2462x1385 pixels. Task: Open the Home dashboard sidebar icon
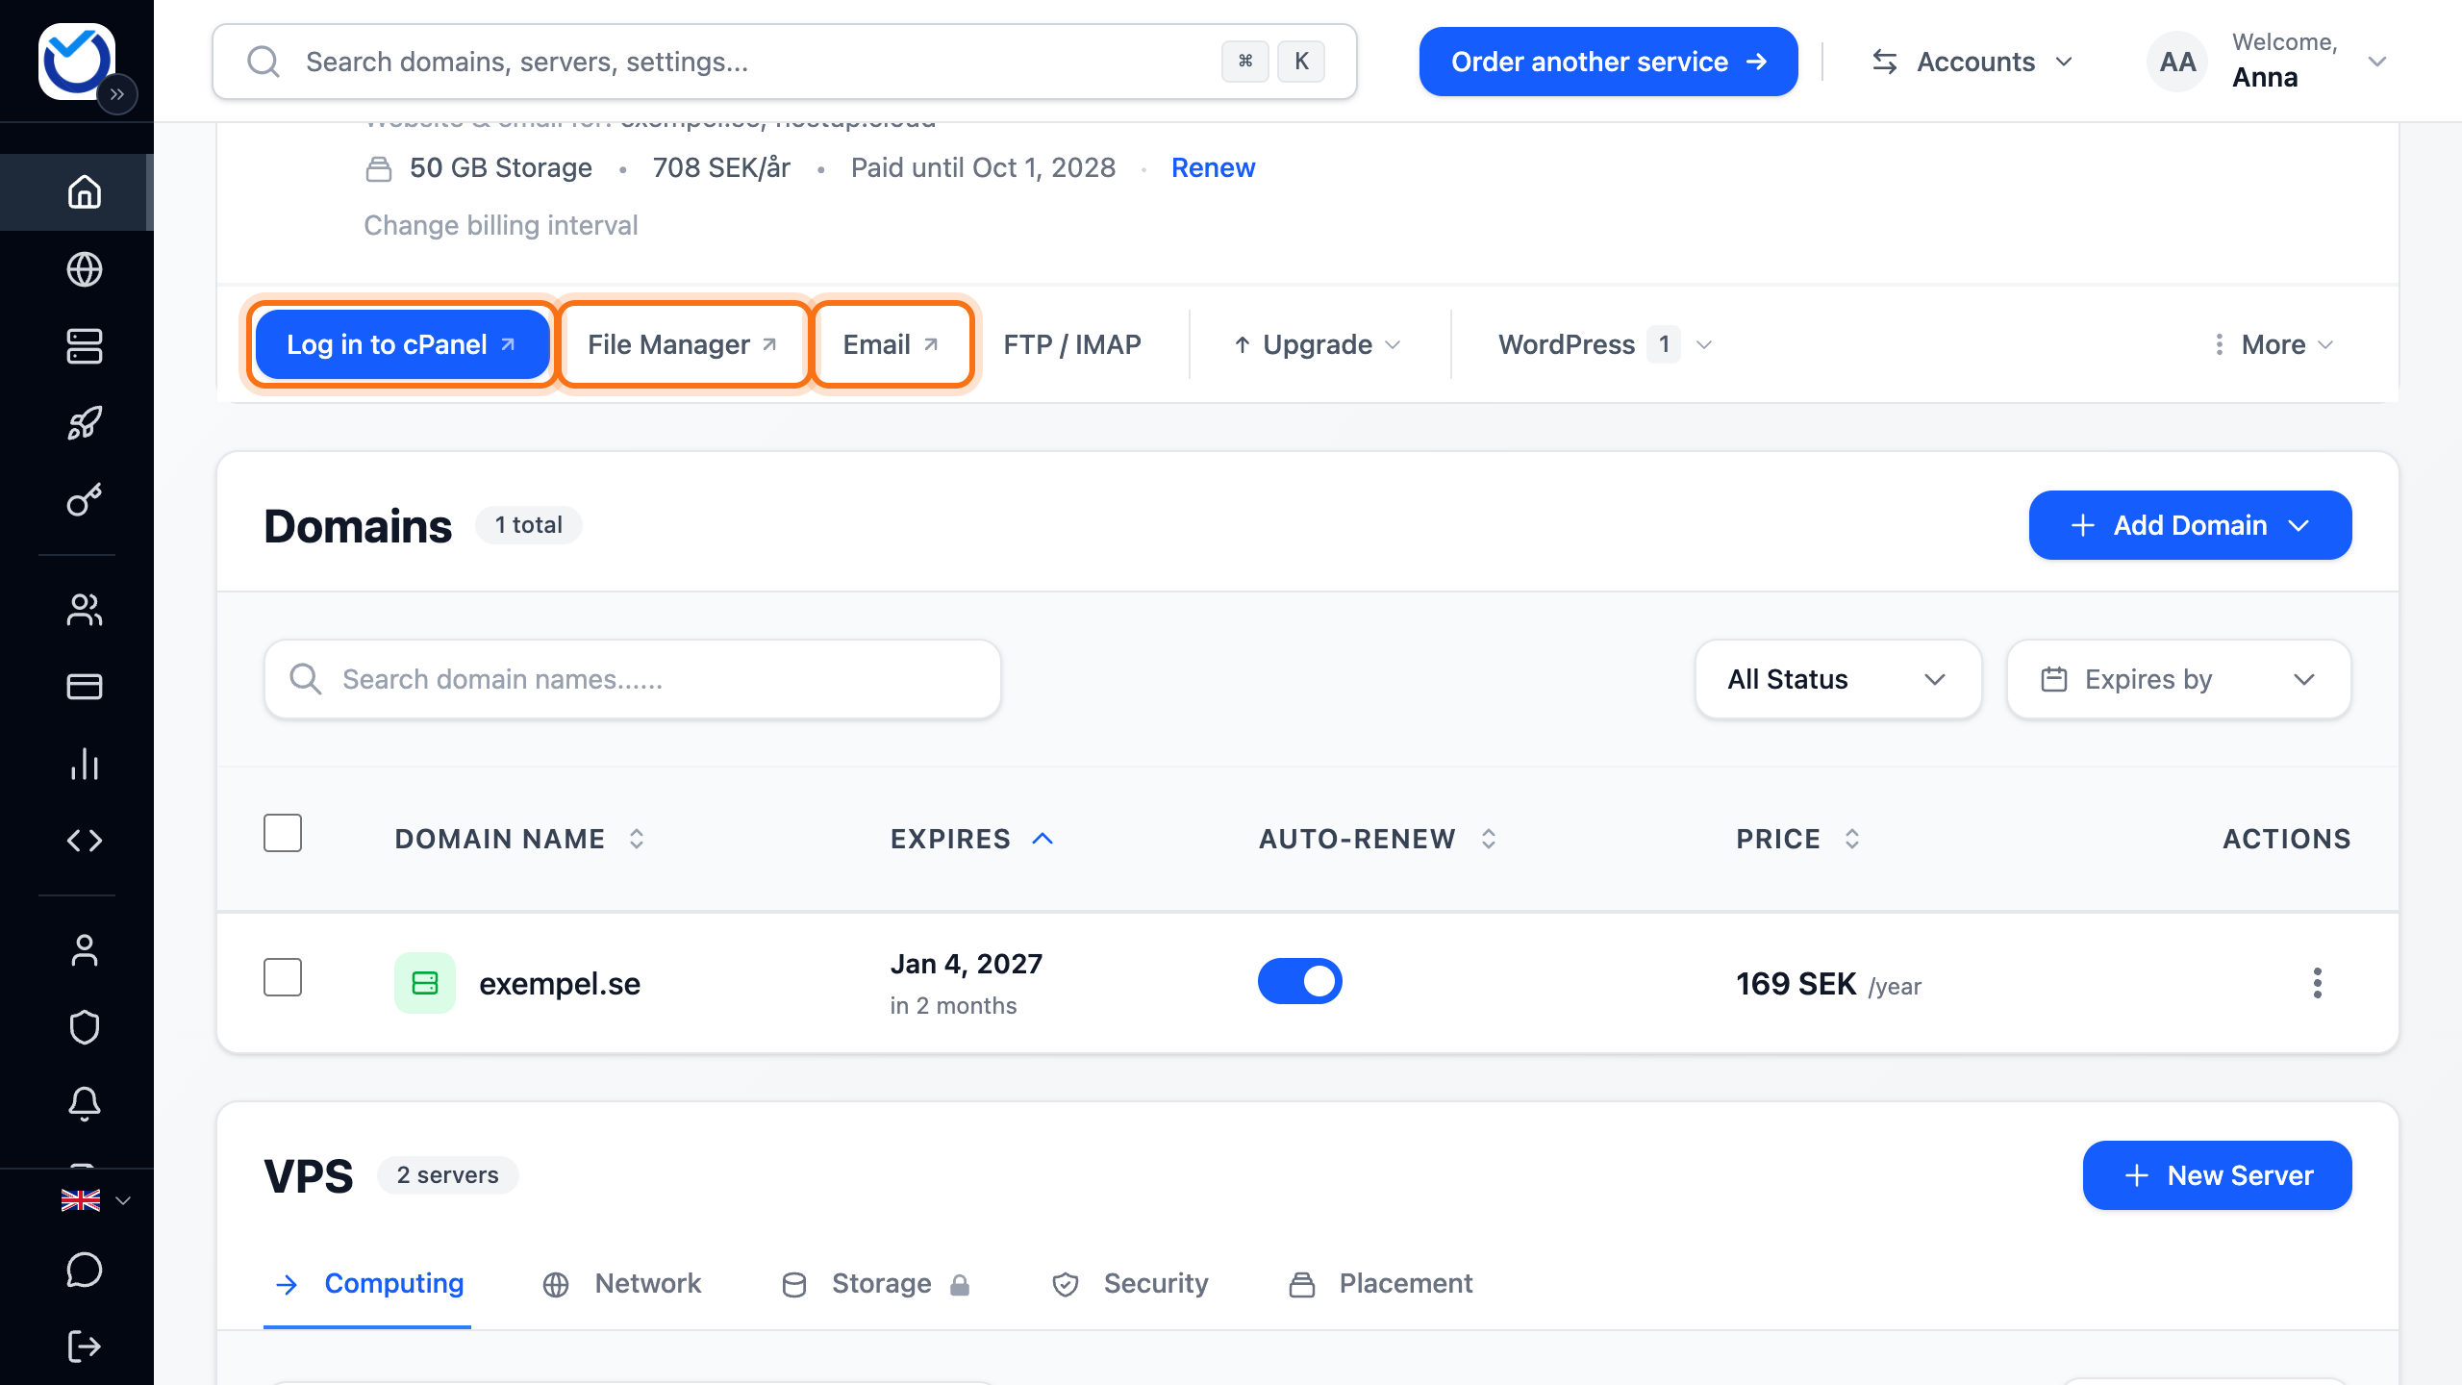[x=85, y=192]
